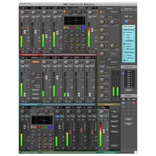The image size is (156, 156).
Task: Click the red fader group 1 button
Action: click(x=134, y=103)
